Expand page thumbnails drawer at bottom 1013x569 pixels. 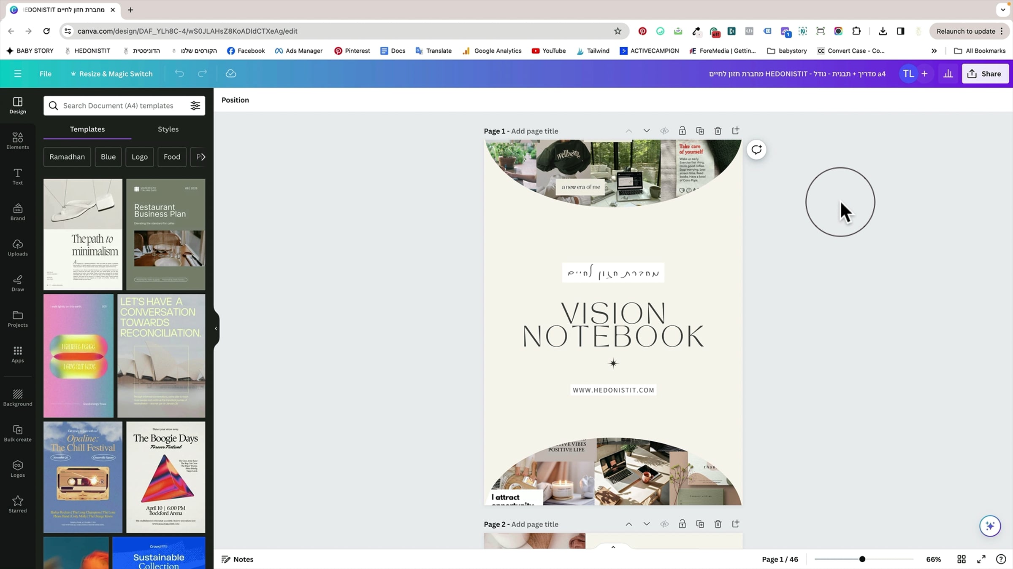[x=613, y=547]
